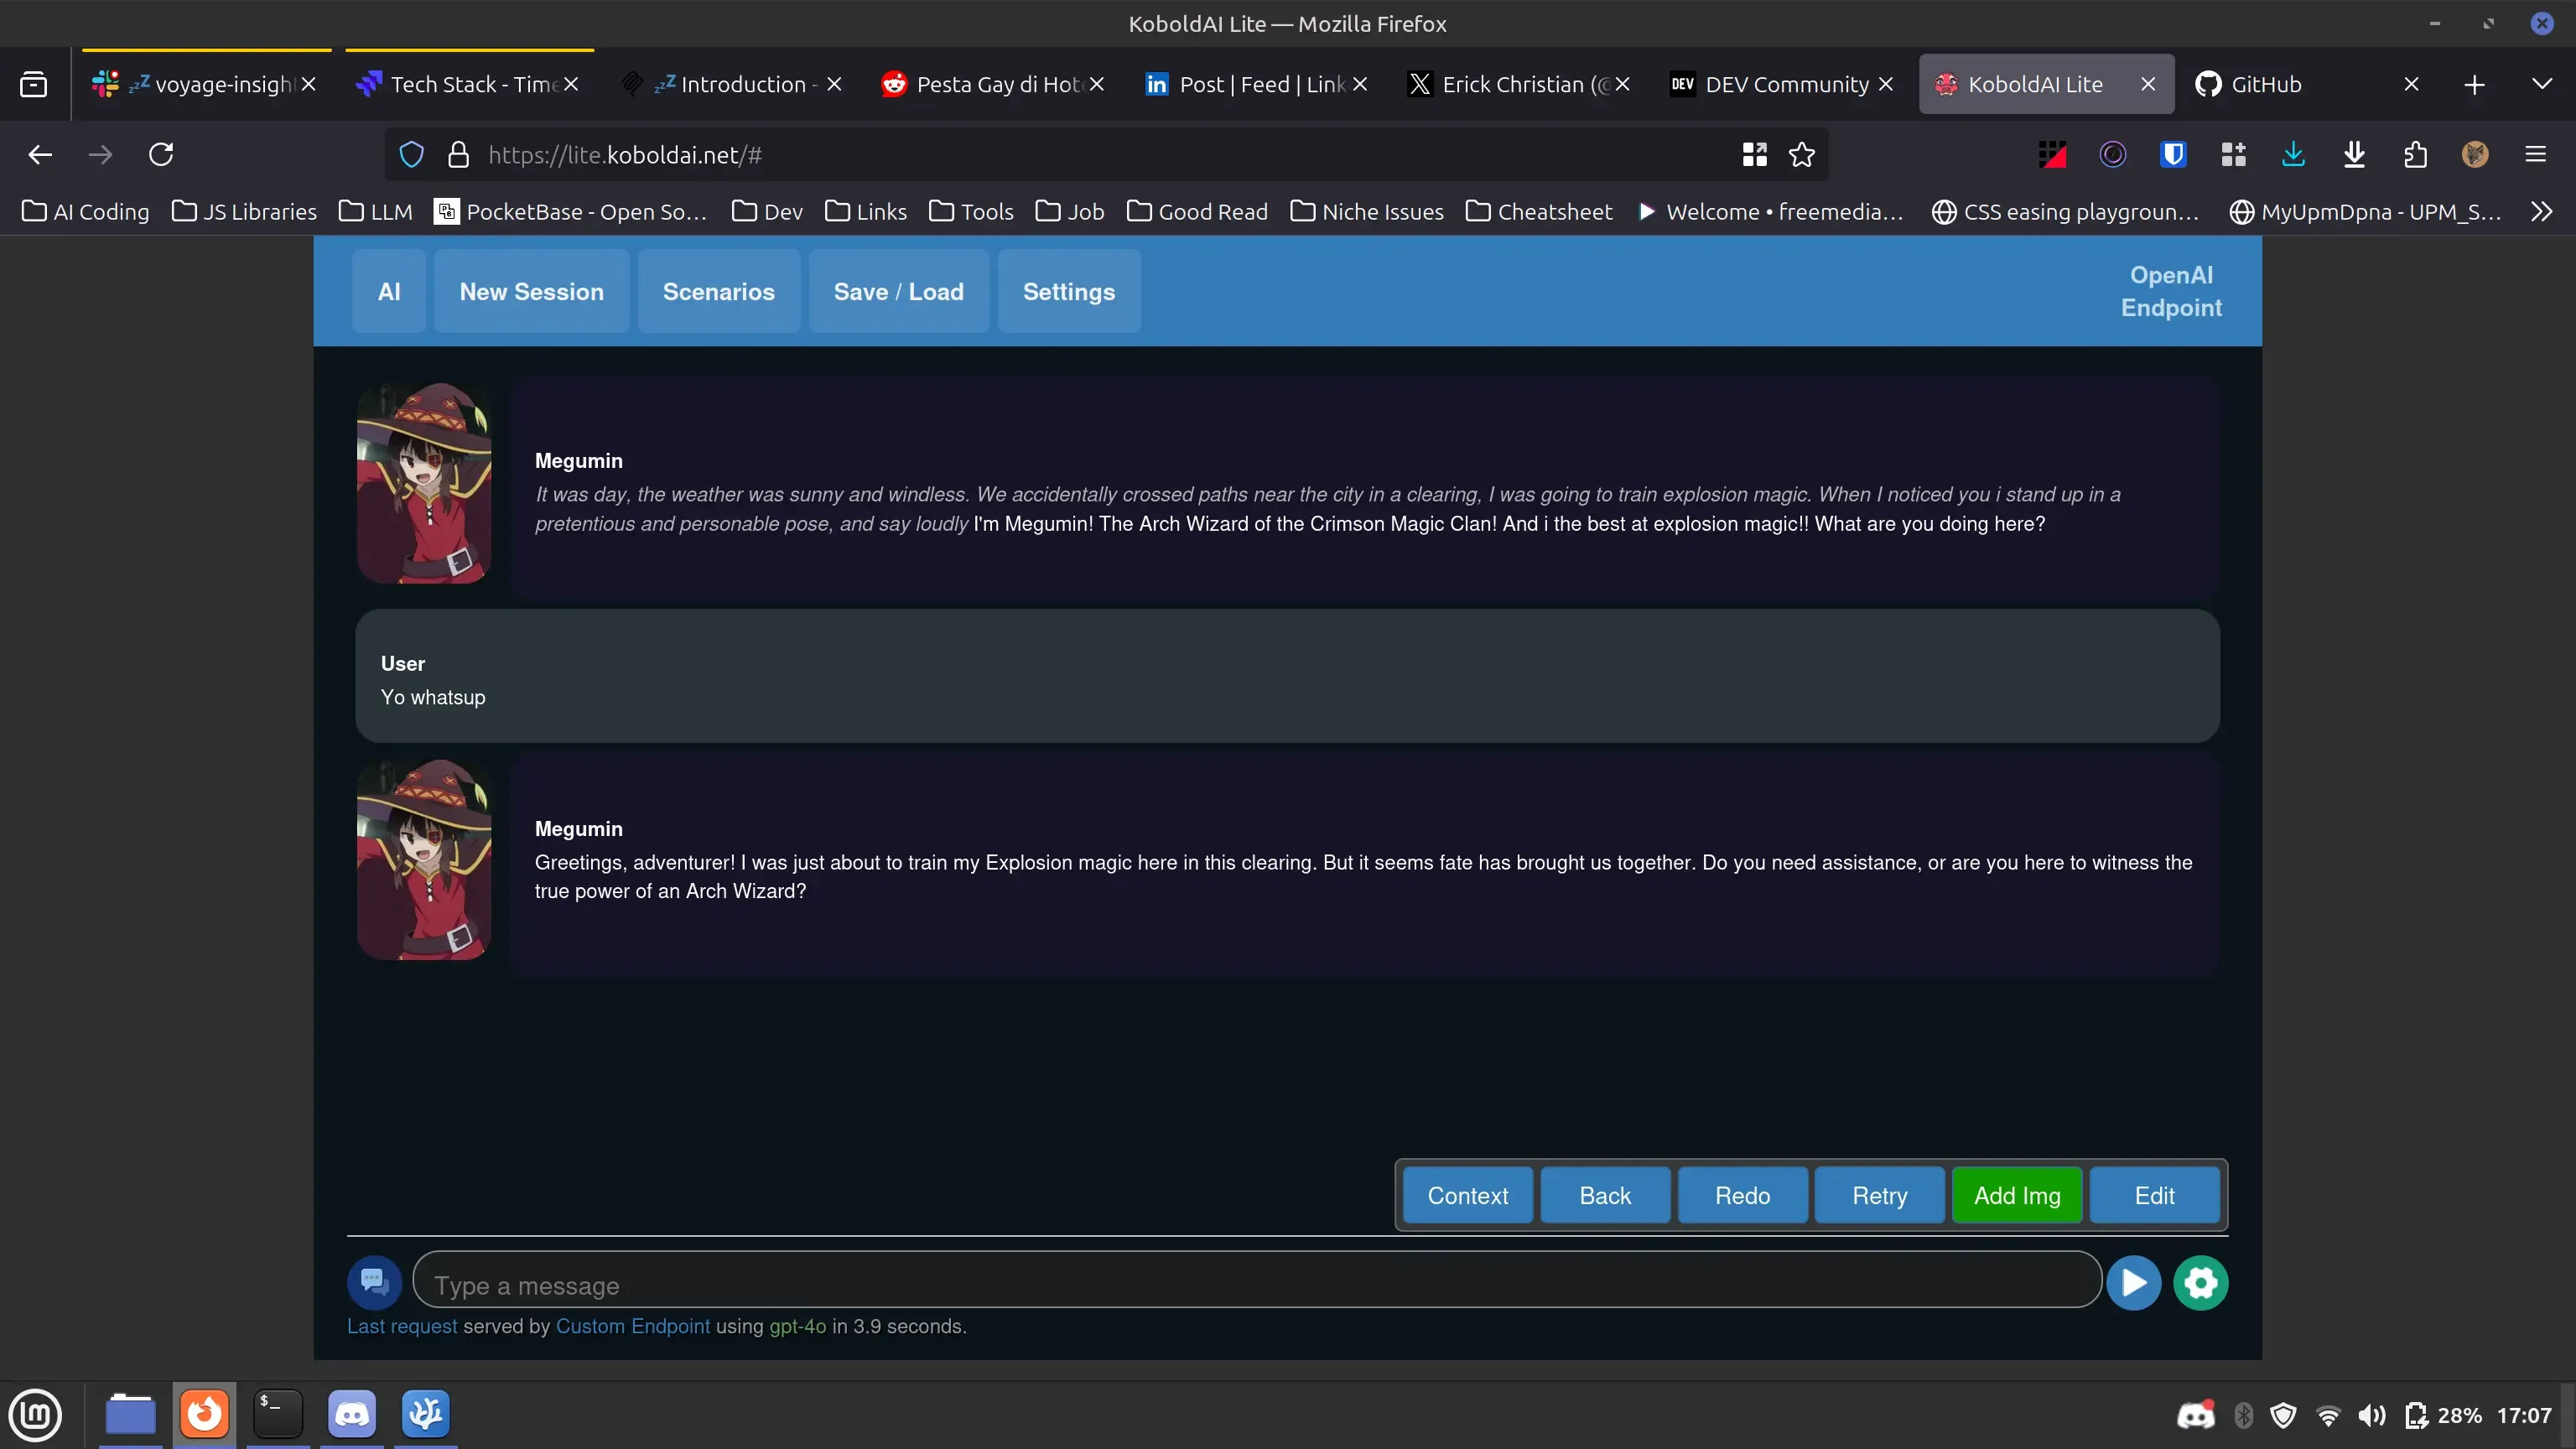Viewport: 2576px width, 1449px height.
Task: Open the Scenarios menu
Action: pos(718,292)
